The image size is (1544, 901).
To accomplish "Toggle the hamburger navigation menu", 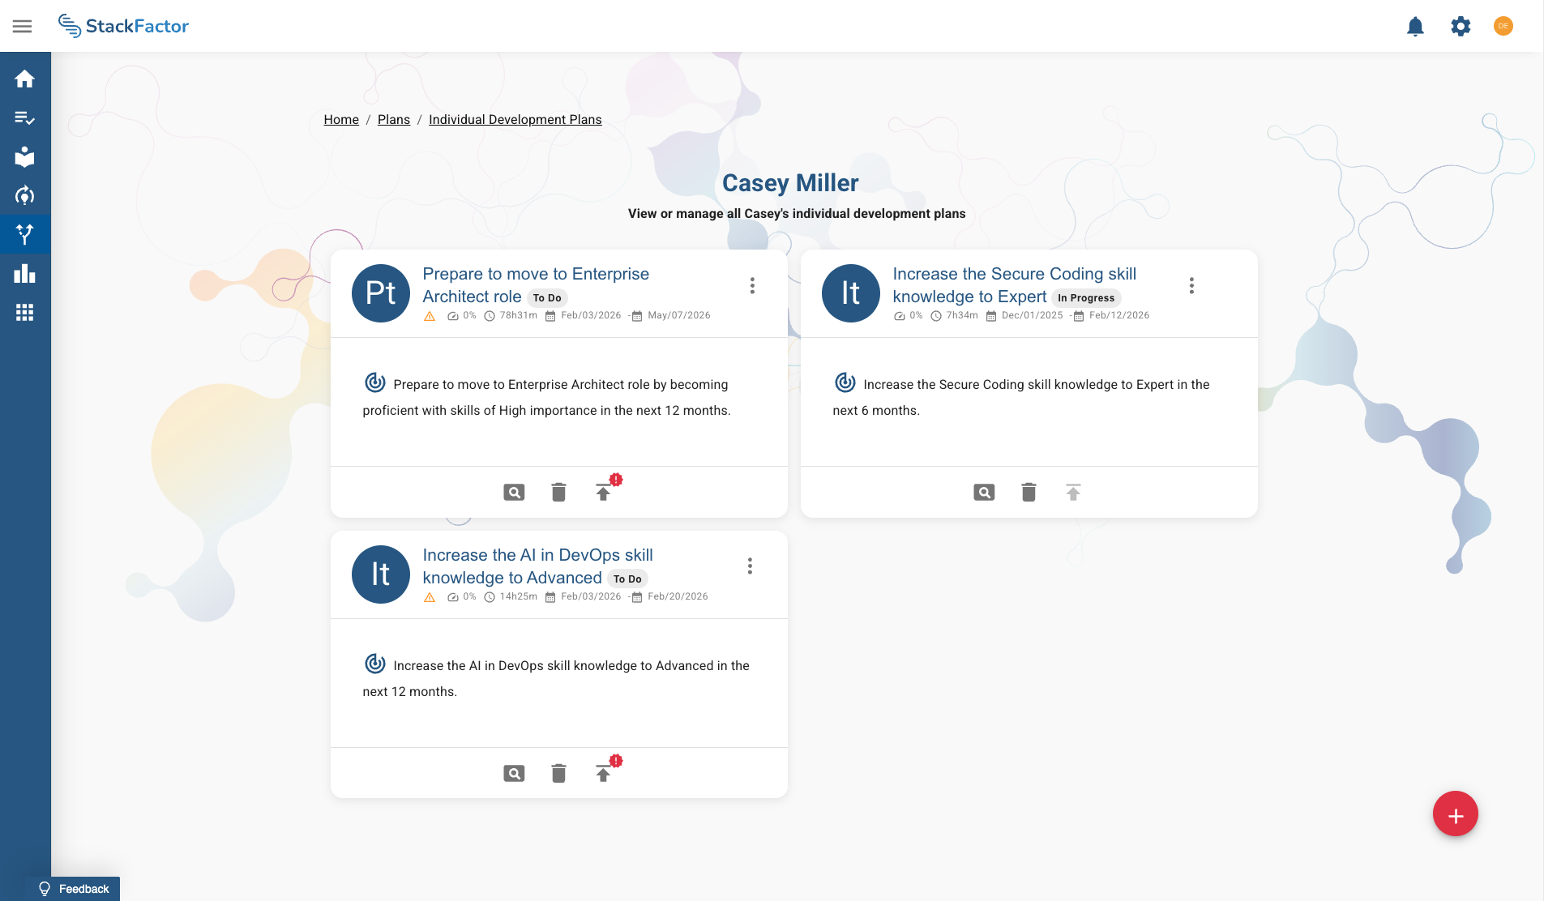I will click(x=23, y=26).
